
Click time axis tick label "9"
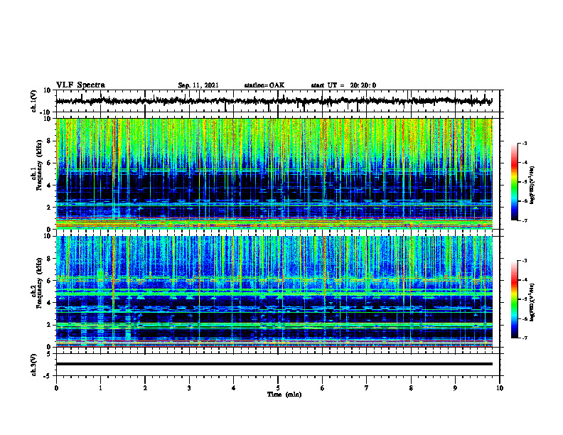point(455,388)
